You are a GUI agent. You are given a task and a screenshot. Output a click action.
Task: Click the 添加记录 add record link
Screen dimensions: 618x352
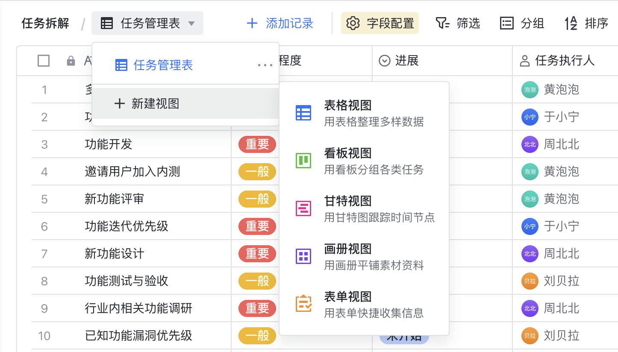(279, 24)
